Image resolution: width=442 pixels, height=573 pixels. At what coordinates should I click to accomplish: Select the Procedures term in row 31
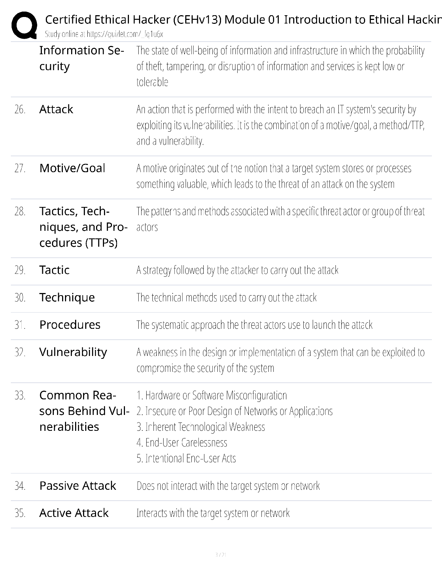pos(70,325)
